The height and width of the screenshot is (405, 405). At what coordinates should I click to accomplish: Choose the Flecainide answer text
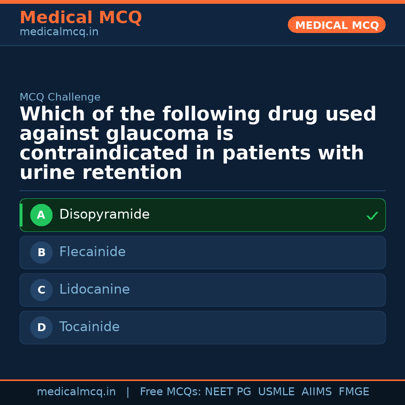[92, 252]
